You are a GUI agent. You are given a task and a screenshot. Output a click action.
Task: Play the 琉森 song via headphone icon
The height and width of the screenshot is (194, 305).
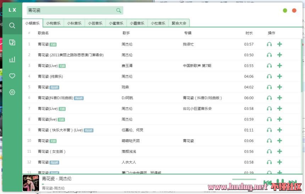point(269,87)
